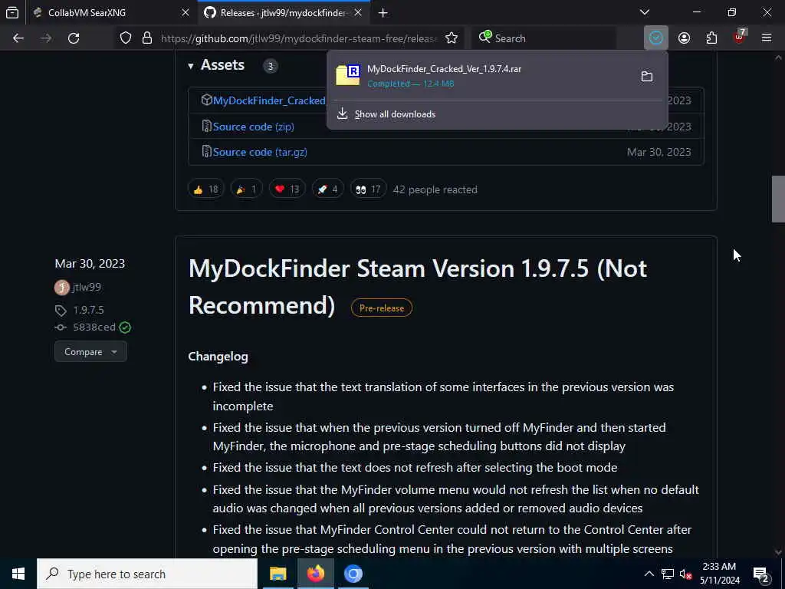Bookmark this page with the star icon
Screen dimensions: 785x589
[451, 38]
